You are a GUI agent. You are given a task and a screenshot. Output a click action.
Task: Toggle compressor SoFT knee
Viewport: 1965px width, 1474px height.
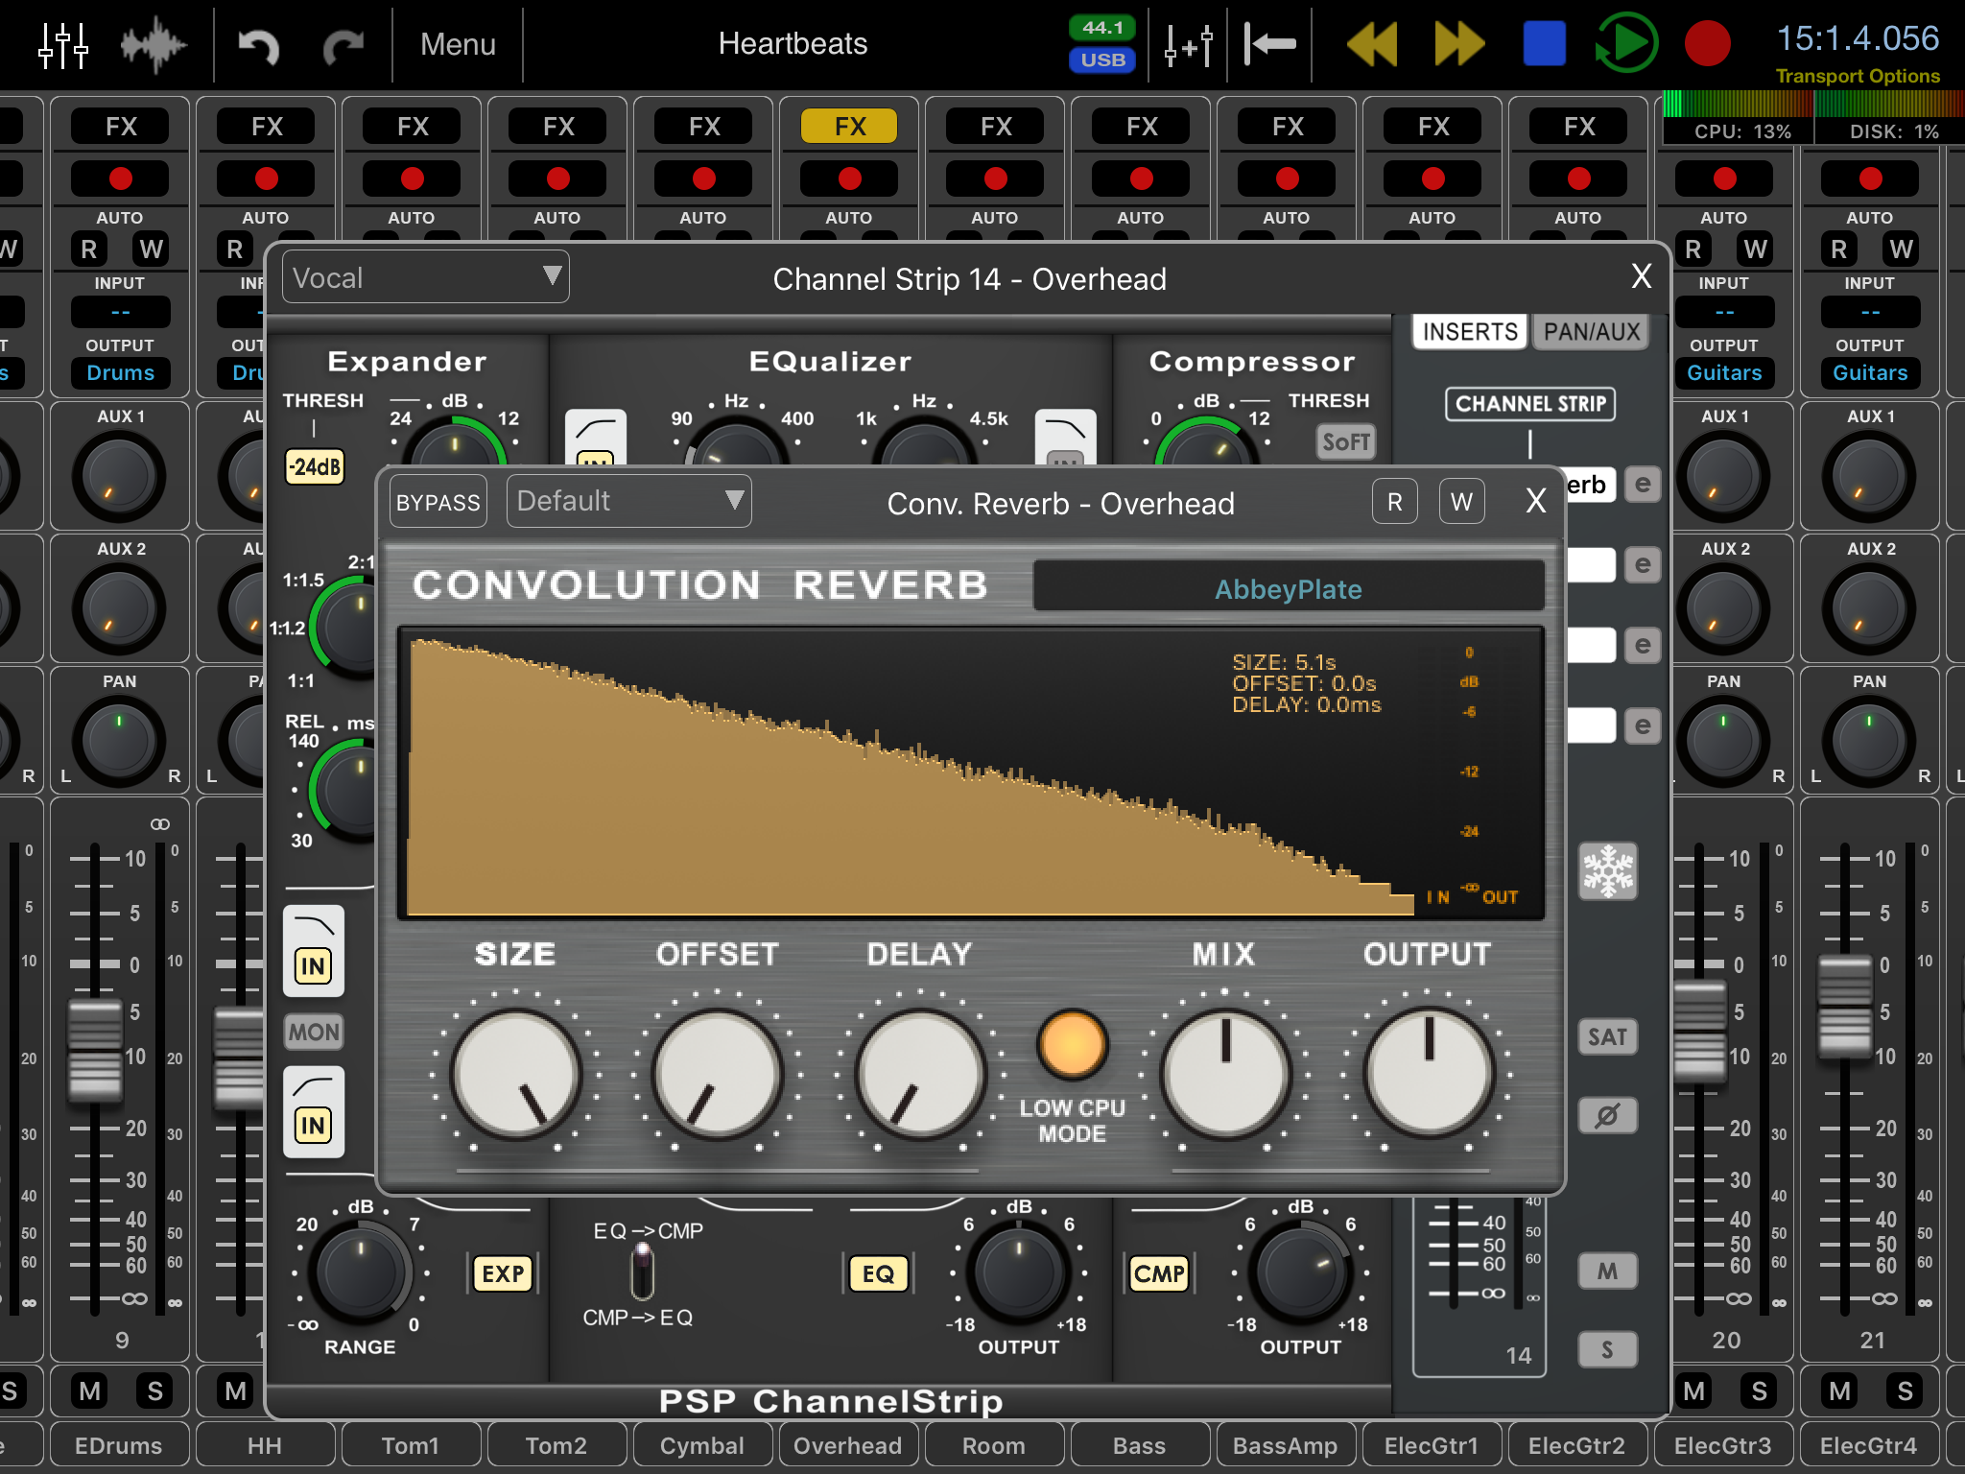tap(1345, 441)
